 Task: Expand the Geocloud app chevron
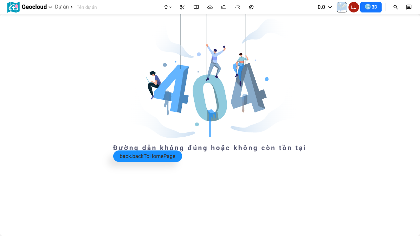click(50, 7)
